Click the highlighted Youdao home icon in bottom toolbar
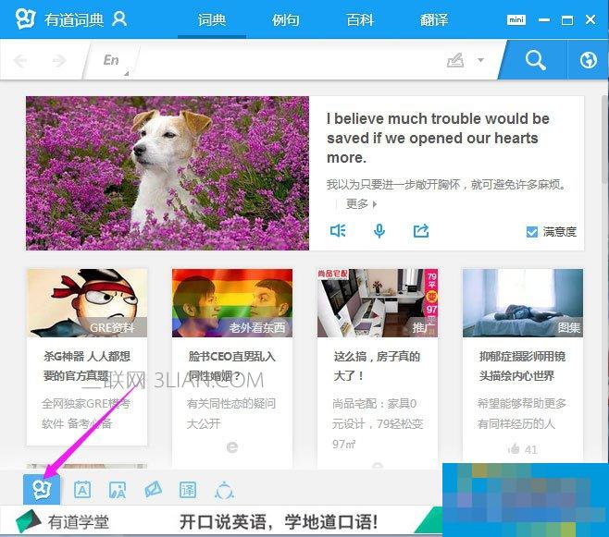The width and height of the screenshot is (609, 537). click(x=42, y=489)
